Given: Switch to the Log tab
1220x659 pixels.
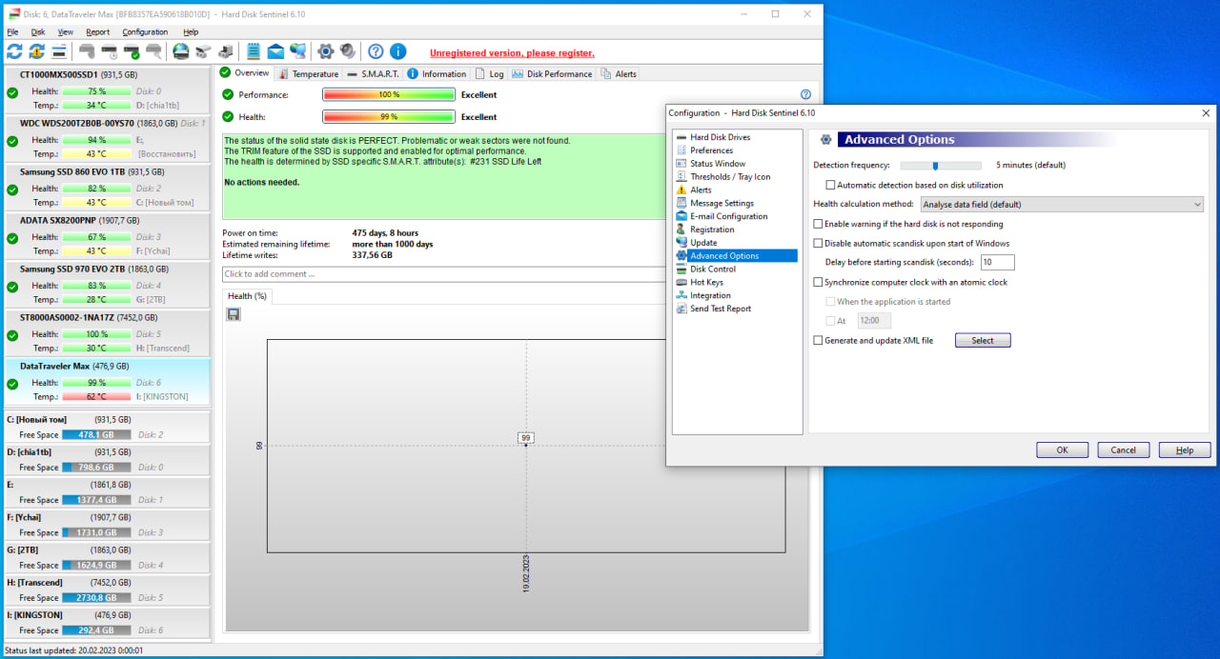Looking at the screenshot, I should pyautogui.click(x=490, y=73).
